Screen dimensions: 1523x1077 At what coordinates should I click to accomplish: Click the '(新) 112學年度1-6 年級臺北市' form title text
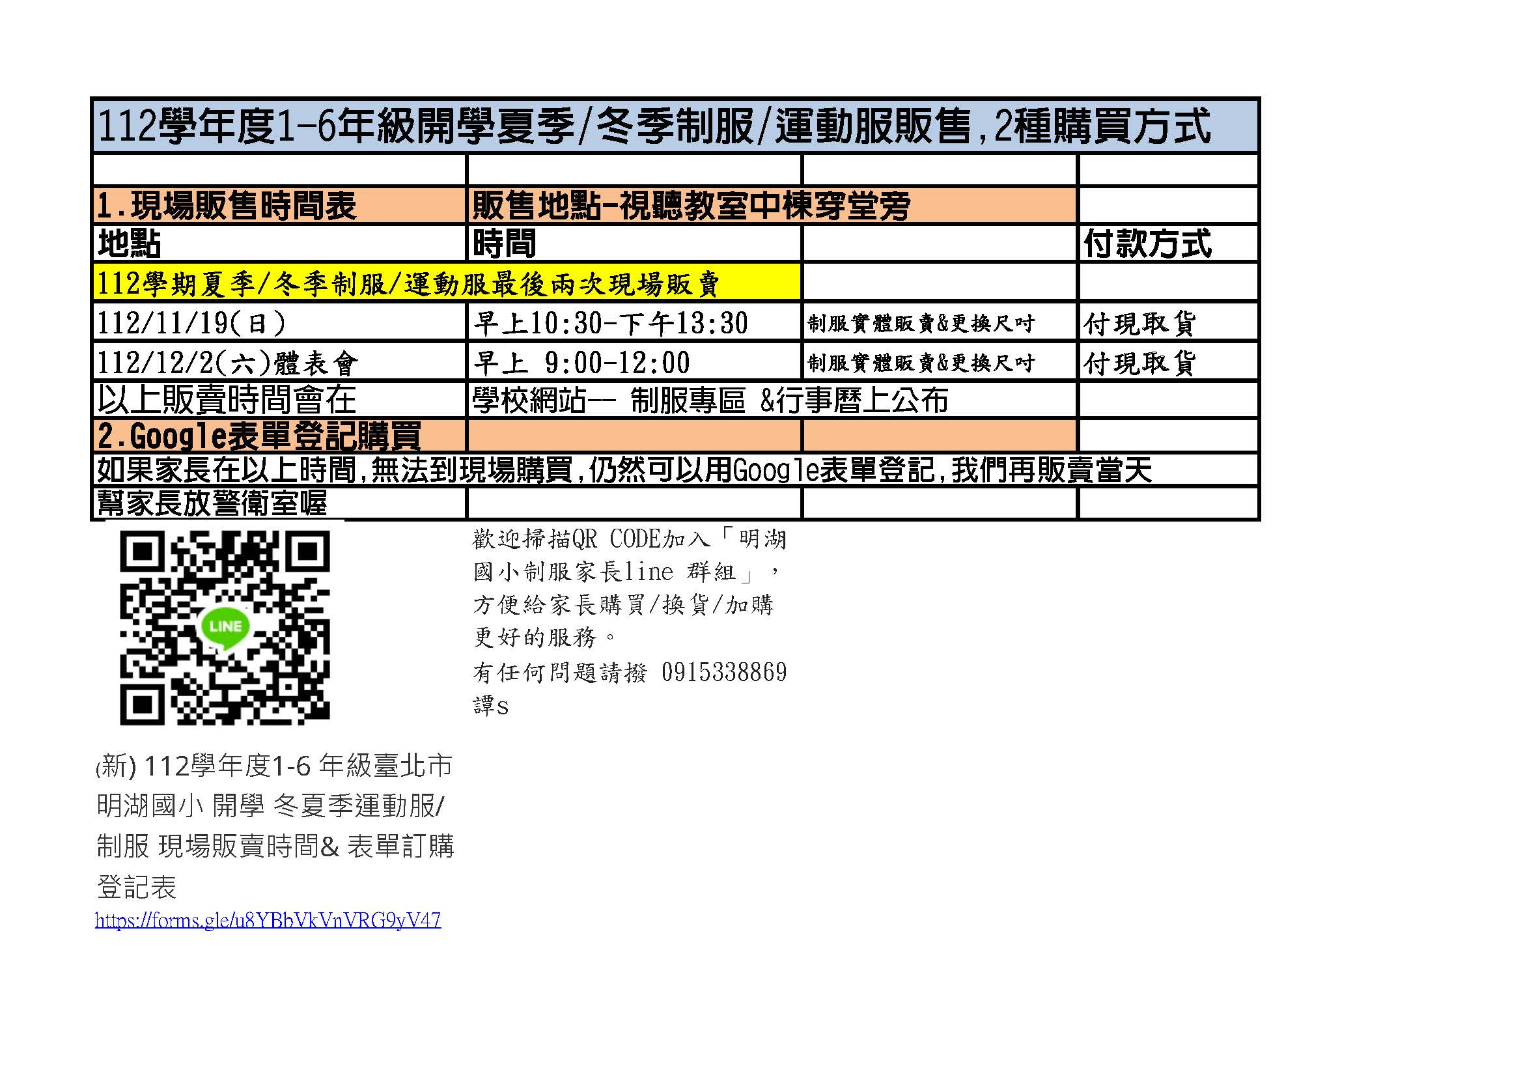click(275, 766)
